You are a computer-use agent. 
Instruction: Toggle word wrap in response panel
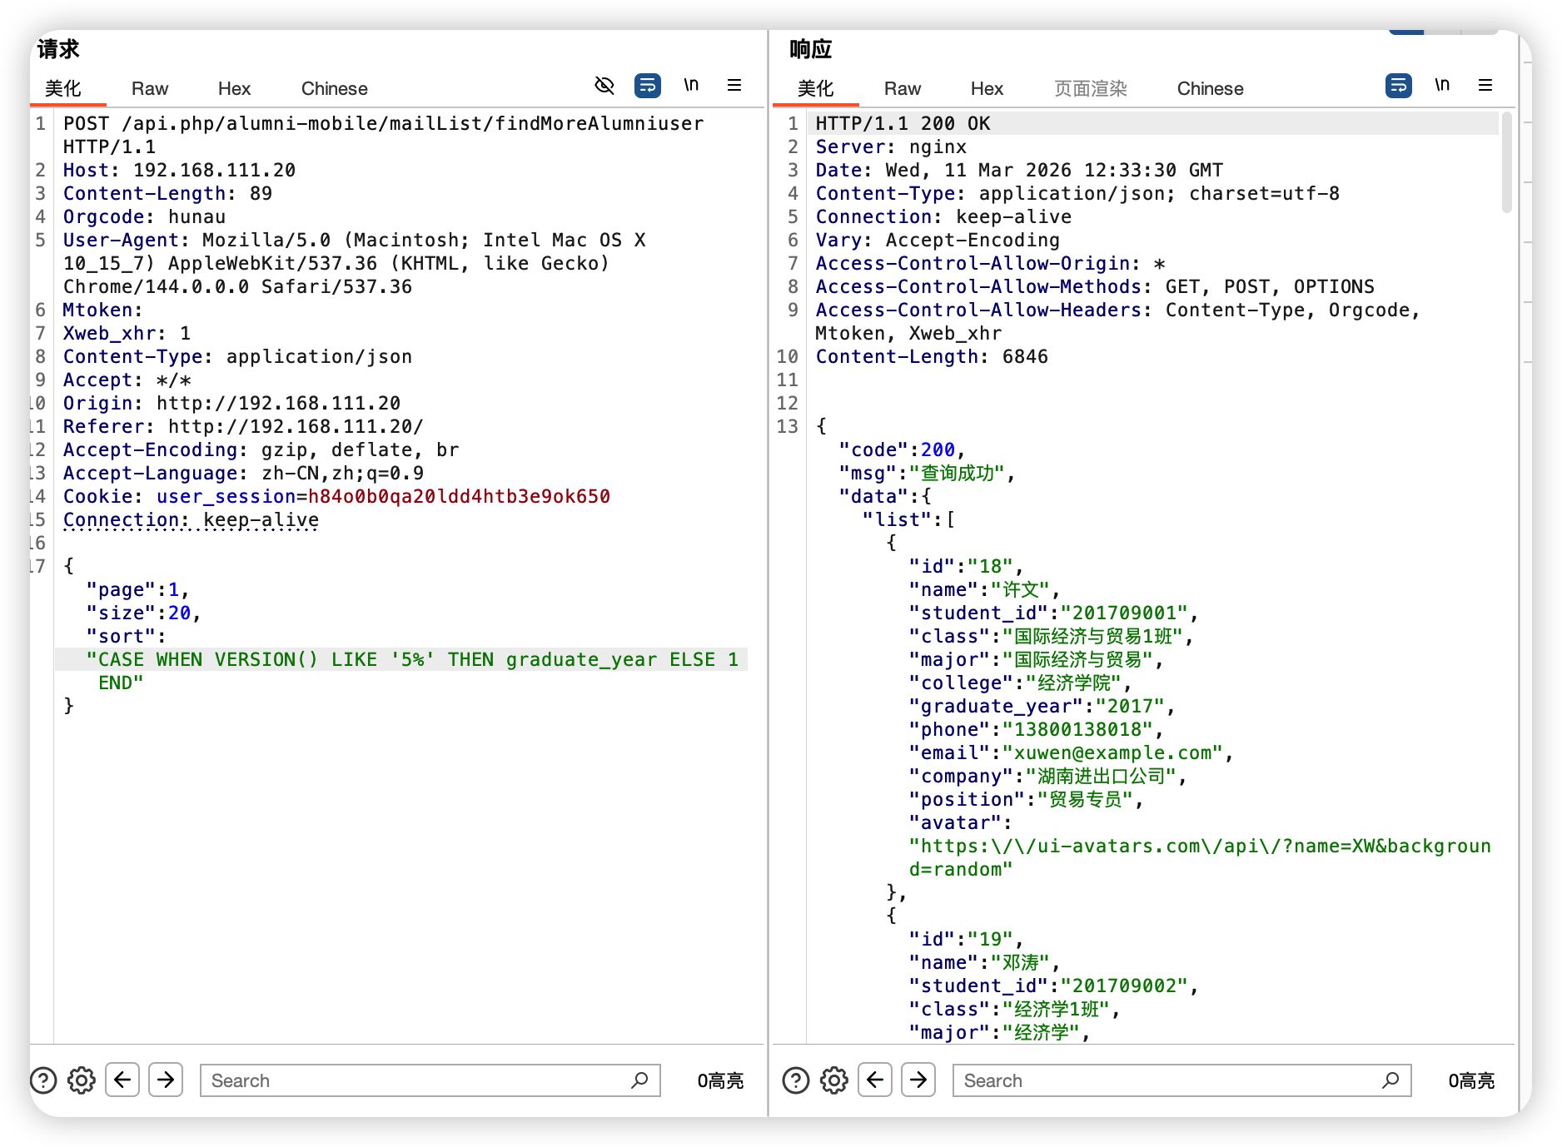pos(1399,86)
